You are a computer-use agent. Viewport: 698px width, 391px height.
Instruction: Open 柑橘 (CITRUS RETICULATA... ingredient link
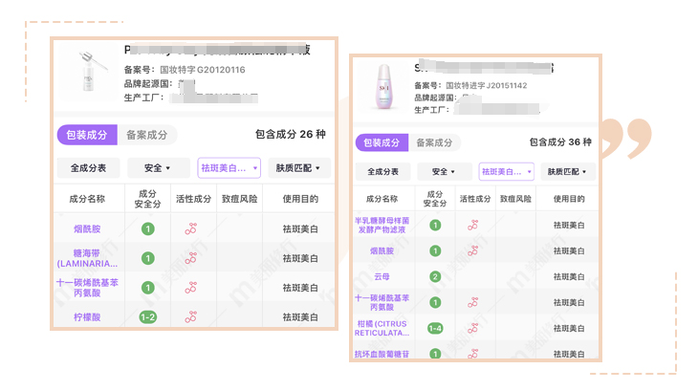[x=382, y=328]
